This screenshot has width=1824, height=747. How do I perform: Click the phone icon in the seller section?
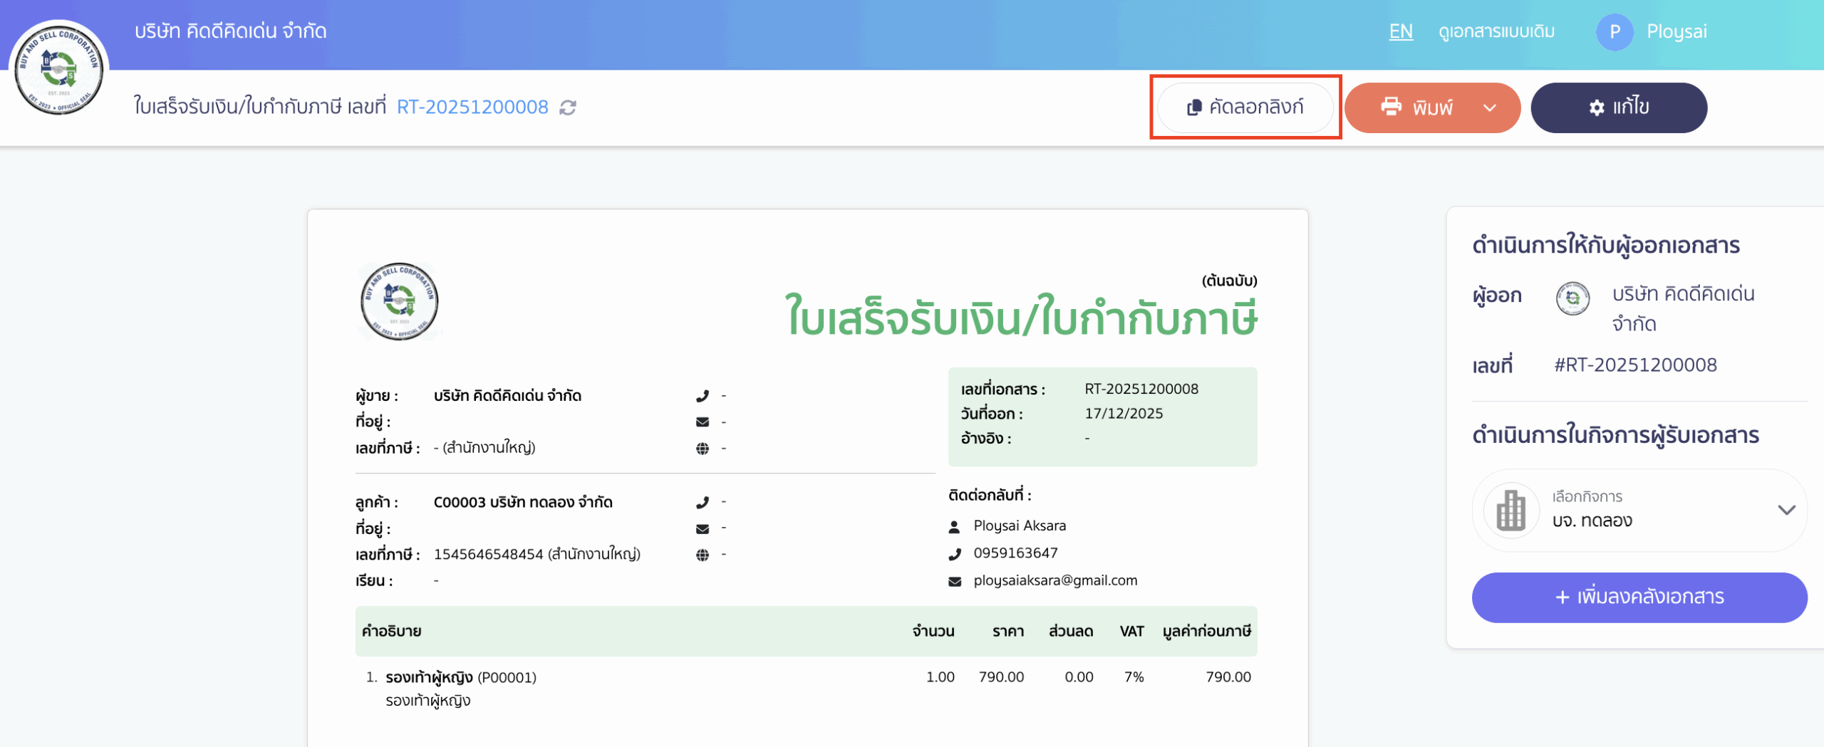(x=704, y=395)
